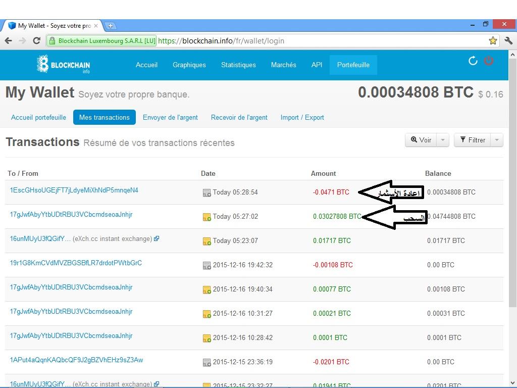Click the green SSL lock certificate badge
This screenshot has width=517, height=388.
[101, 41]
